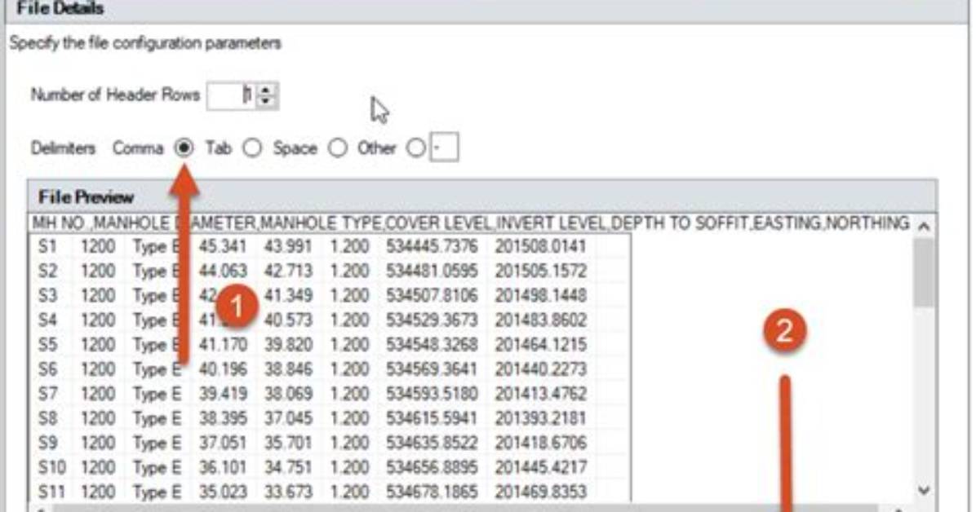Screen dimensions: 976x512
Task: Click File Preview scroll down arrow
Action: (924, 491)
